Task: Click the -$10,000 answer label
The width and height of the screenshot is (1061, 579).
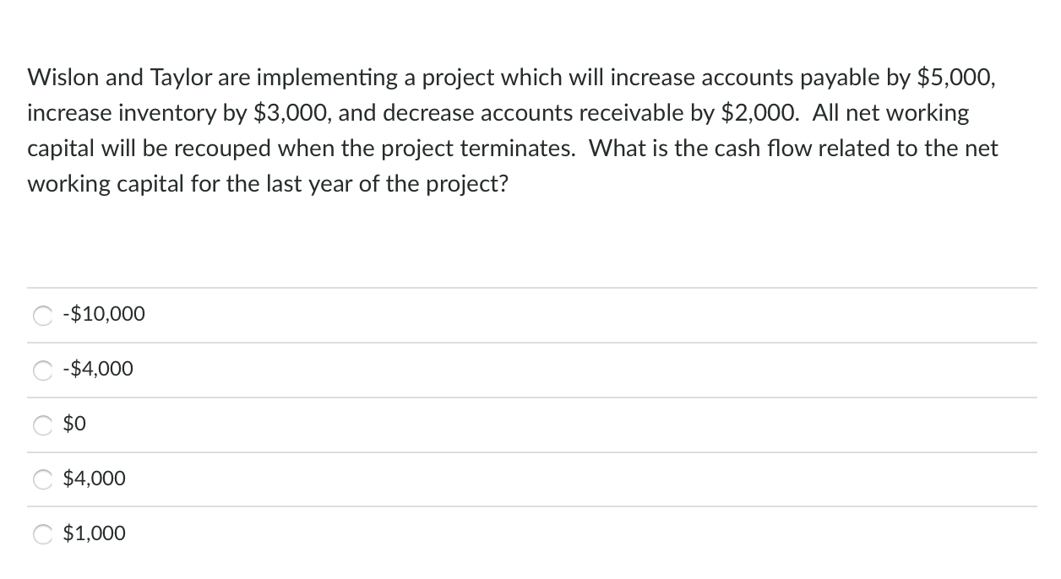Action: (x=103, y=314)
